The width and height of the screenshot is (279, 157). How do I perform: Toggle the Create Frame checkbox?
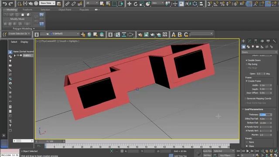(247, 81)
